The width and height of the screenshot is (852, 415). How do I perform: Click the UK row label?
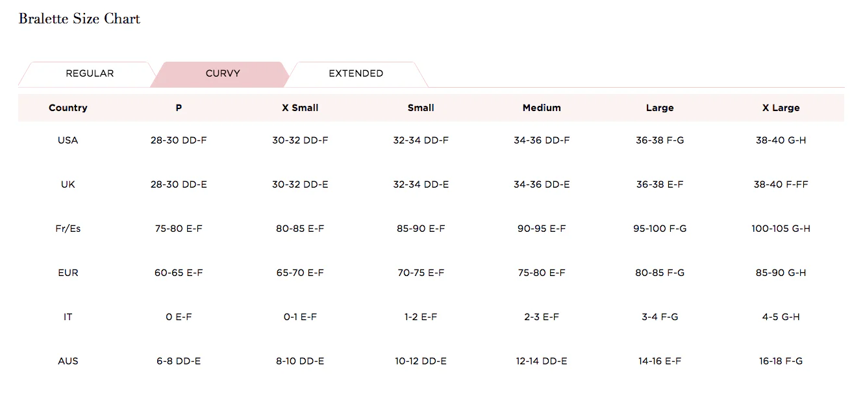(68, 184)
